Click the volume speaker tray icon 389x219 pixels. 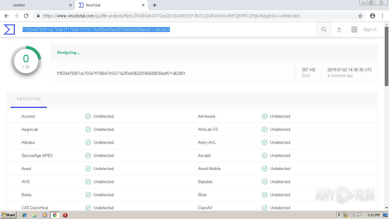[x=353, y=215]
